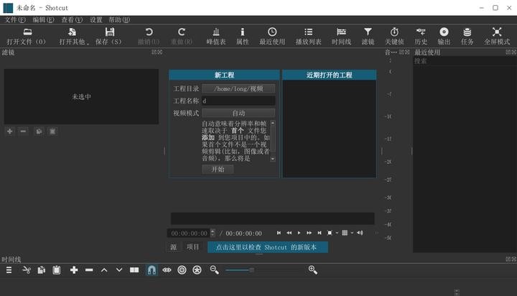The width and height of the screenshot is (517, 296).
Task: Click the split-at-playhead timeline icon
Action: point(134,269)
